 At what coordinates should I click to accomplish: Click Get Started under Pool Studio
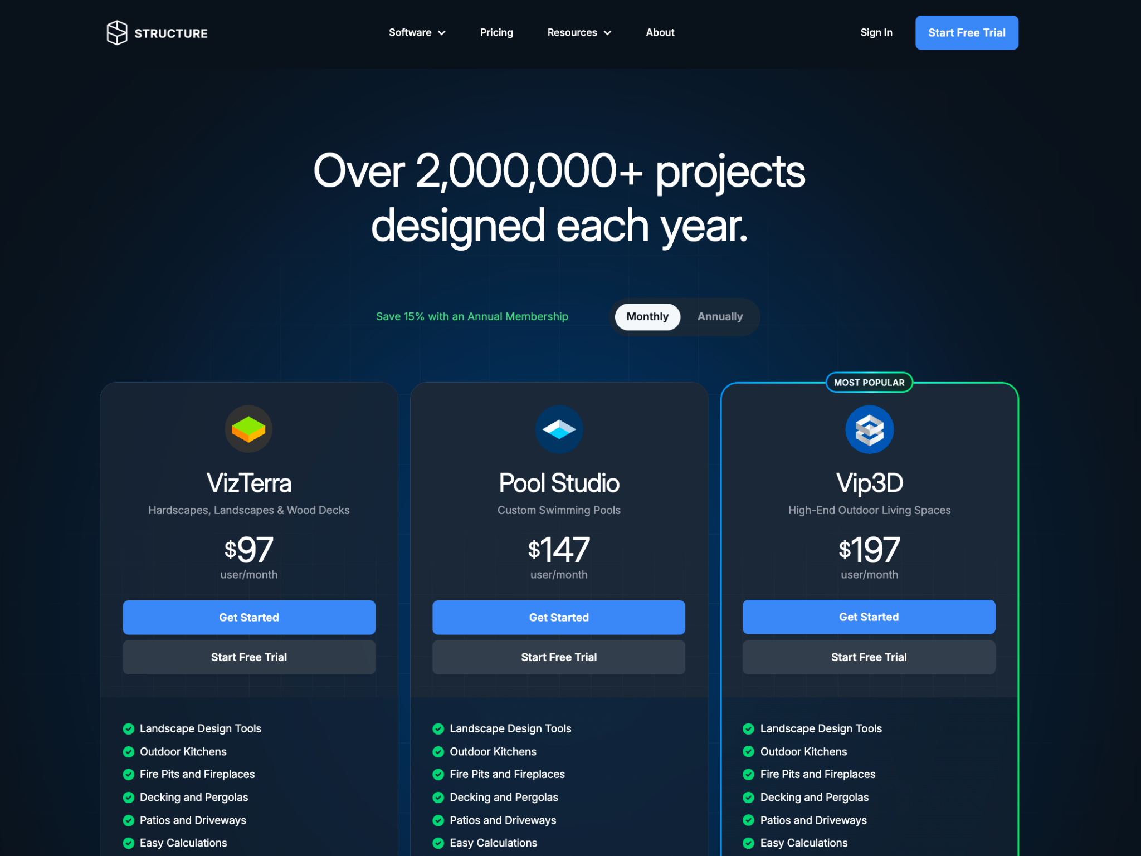(x=559, y=617)
